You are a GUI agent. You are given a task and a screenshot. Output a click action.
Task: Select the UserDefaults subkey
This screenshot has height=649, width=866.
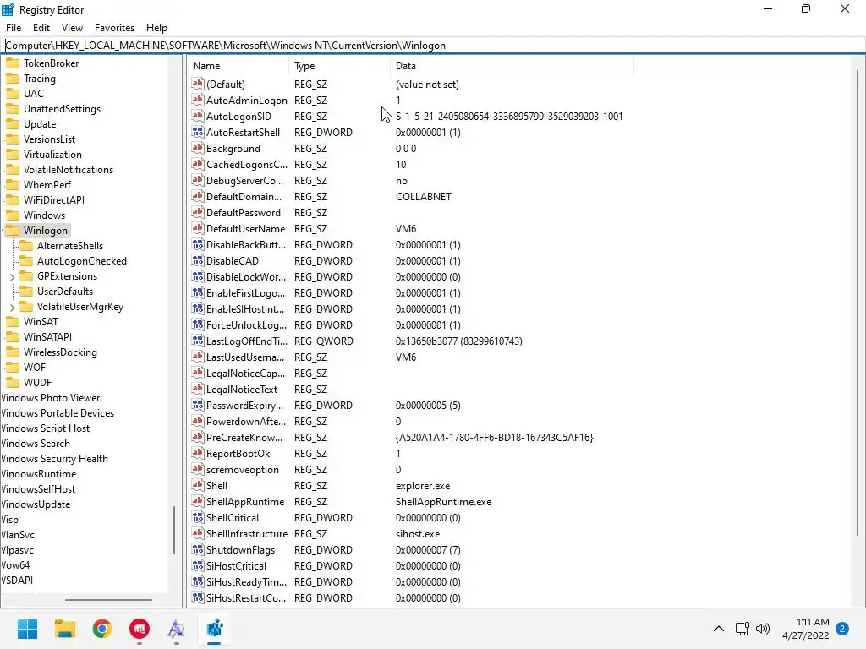coord(65,292)
